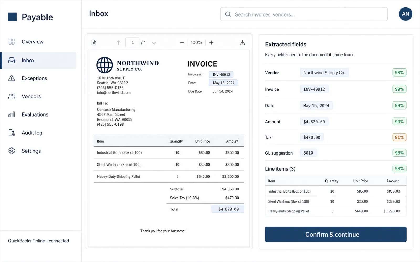Click Industrial Bolts row in extracted line items
This screenshot has width=420, height=262.
pos(336,191)
